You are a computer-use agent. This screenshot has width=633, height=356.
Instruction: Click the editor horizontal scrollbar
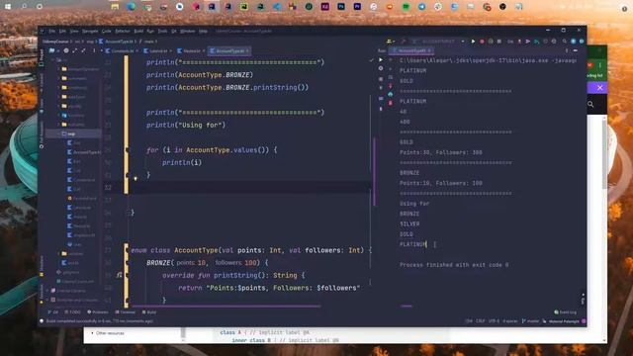(x=226, y=306)
